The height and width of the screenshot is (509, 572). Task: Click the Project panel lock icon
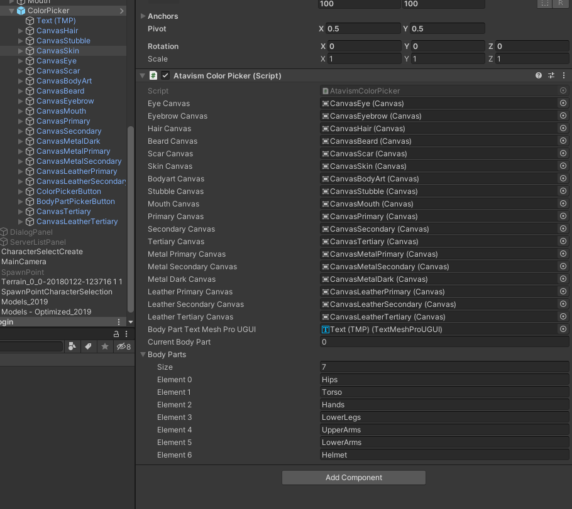pos(116,334)
